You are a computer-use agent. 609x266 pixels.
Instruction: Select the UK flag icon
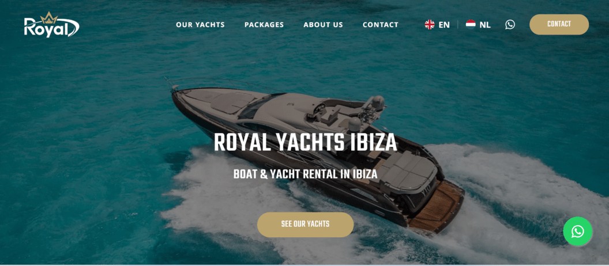coord(430,25)
